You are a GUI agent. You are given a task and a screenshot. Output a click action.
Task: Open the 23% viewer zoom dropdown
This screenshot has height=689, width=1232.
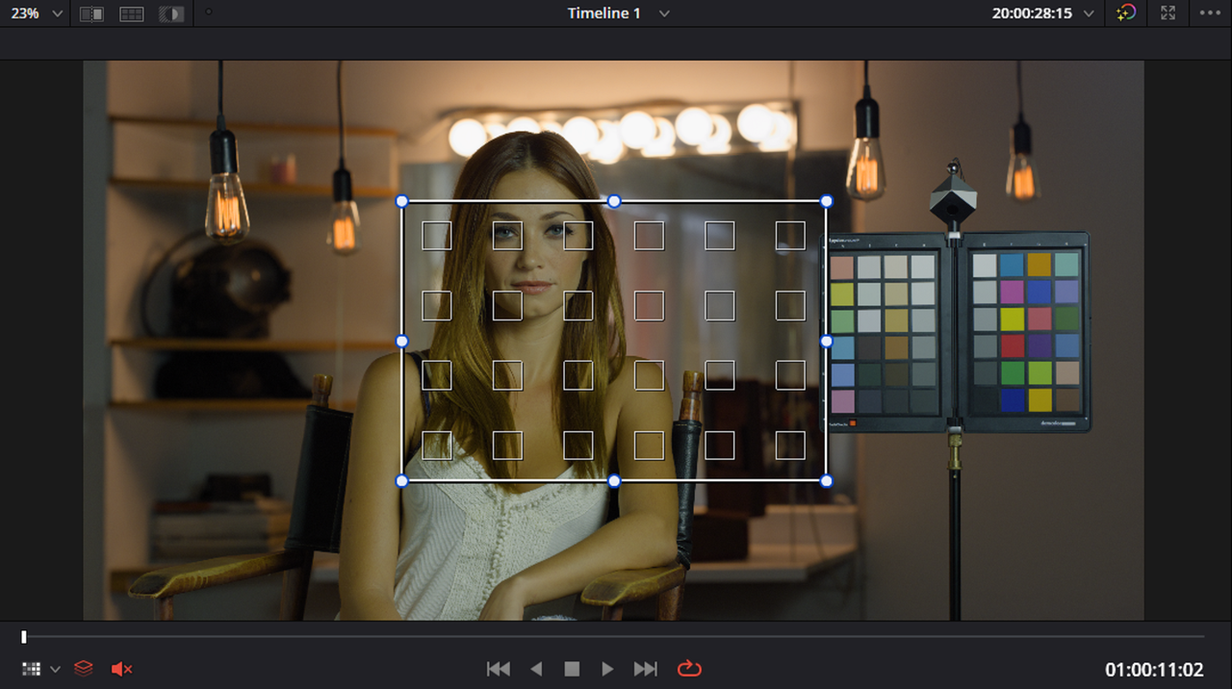point(38,13)
